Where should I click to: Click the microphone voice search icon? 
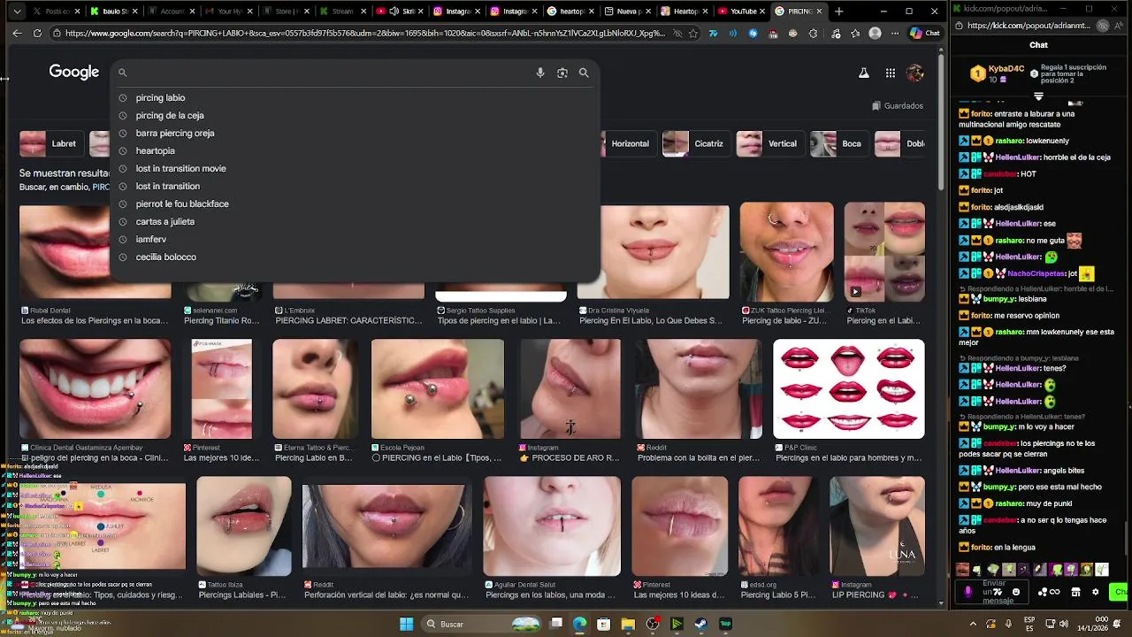coord(539,73)
